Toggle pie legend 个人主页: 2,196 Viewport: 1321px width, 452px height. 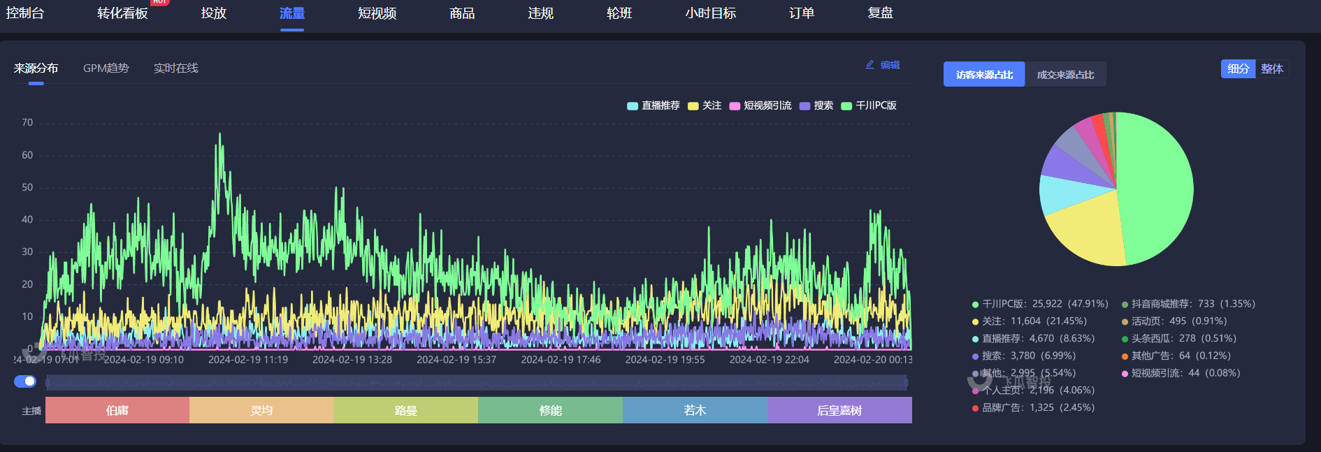[x=1033, y=390]
